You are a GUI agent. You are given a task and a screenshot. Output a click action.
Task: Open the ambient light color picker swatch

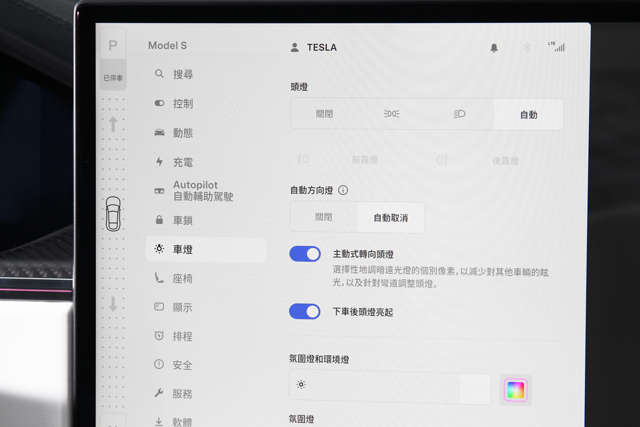[515, 390]
